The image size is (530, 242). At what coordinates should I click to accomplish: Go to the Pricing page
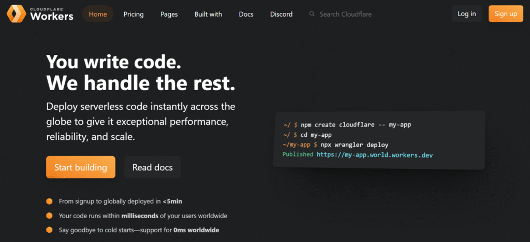point(134,14)
